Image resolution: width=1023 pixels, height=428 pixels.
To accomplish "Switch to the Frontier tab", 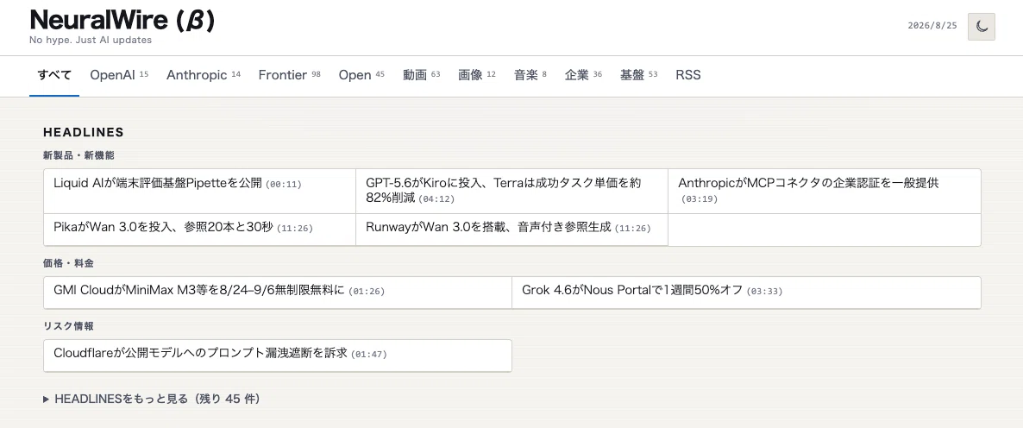I will coord(289,75).
